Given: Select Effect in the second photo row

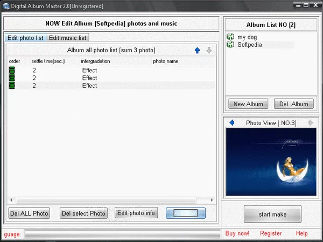Looking at the screenshot, I should pos(89,78).
